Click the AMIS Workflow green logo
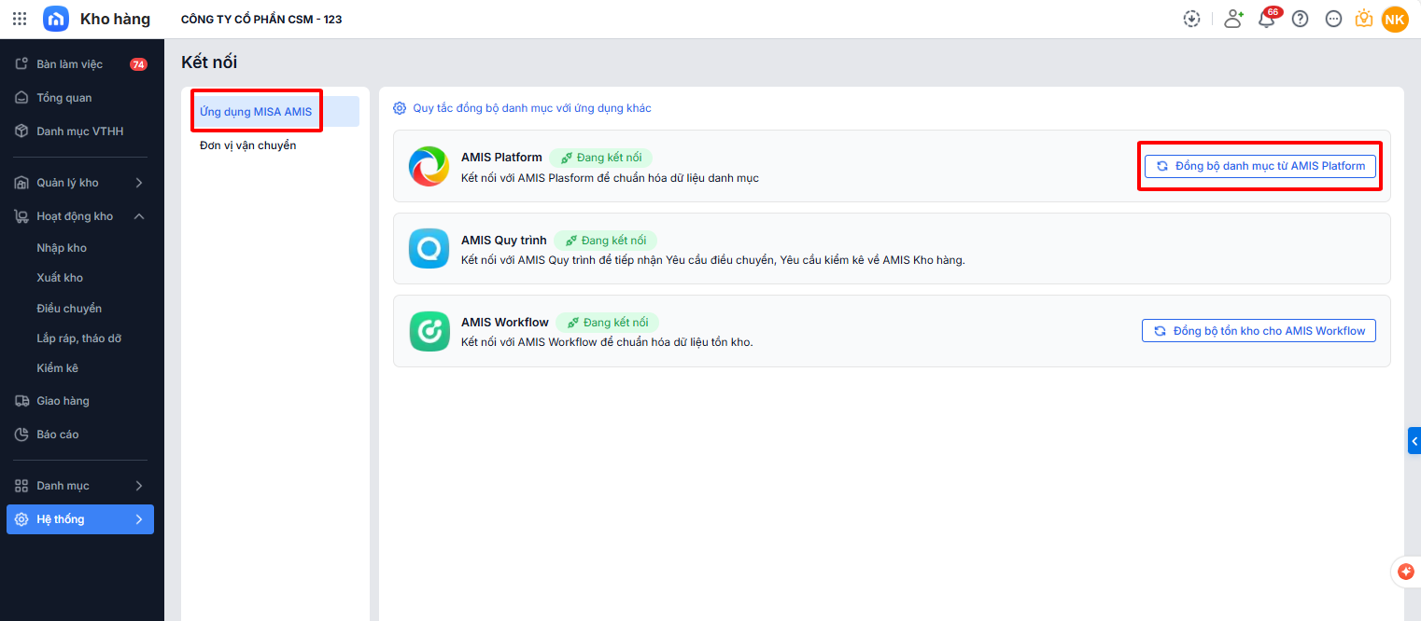 pos(429,331)
